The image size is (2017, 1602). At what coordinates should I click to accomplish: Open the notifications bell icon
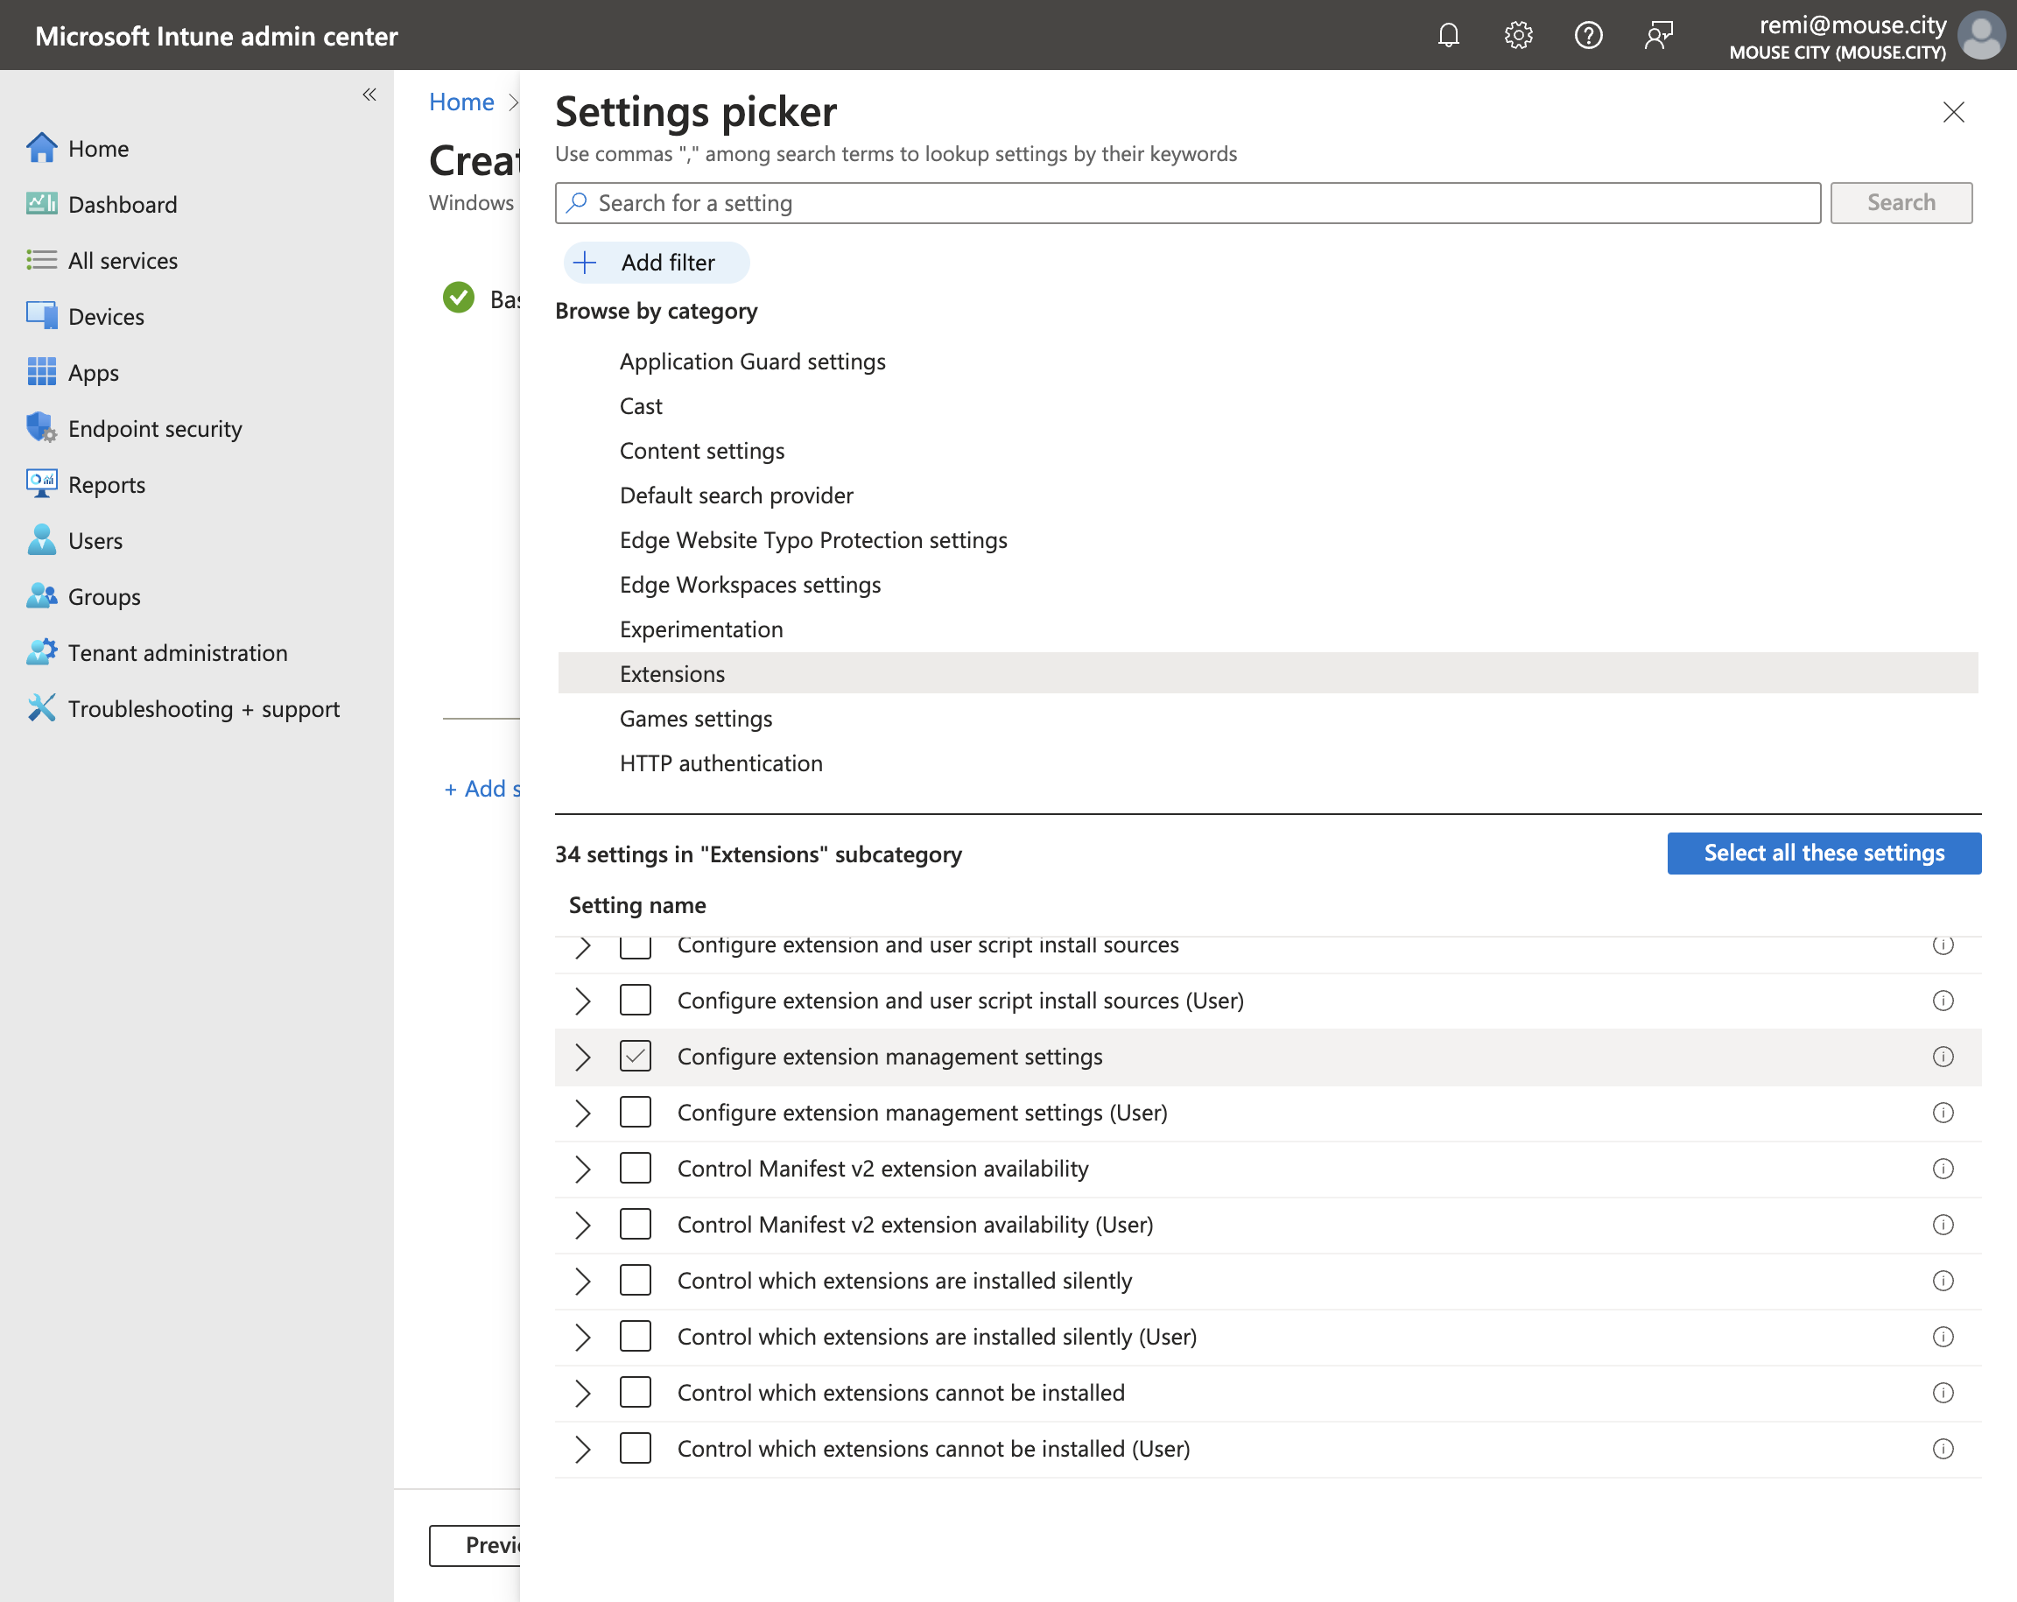[x=1448, y=36]
